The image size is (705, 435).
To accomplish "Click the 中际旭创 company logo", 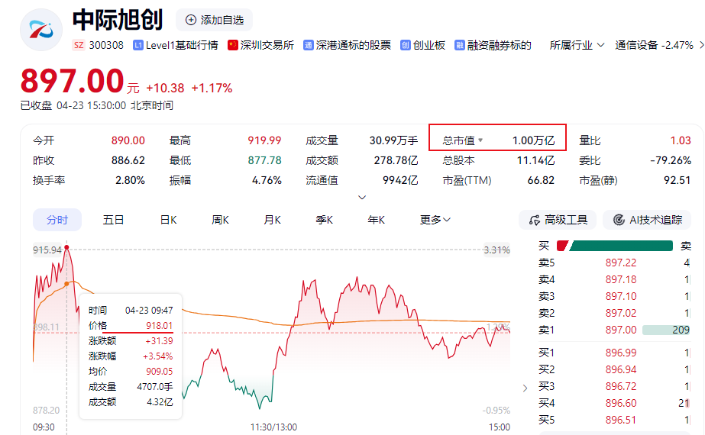I will pos(40,30).
